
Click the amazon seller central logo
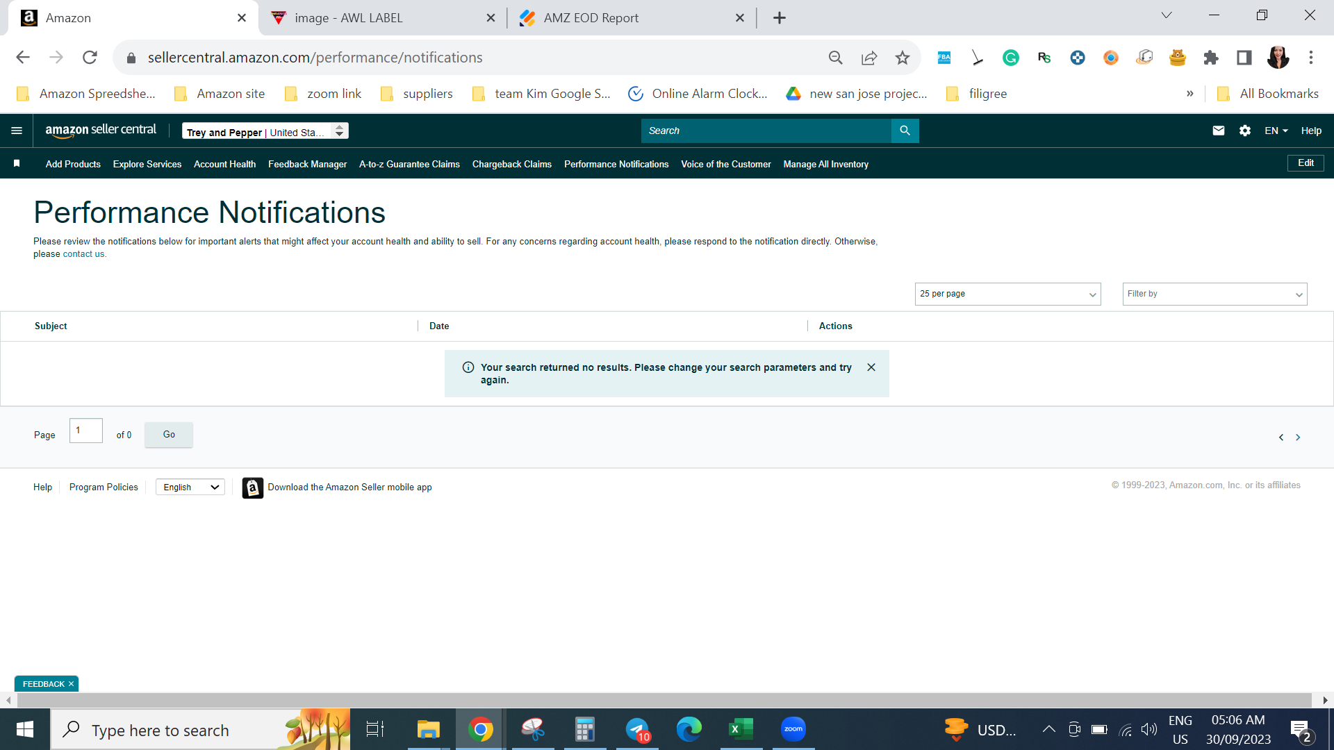click(101, 130)
